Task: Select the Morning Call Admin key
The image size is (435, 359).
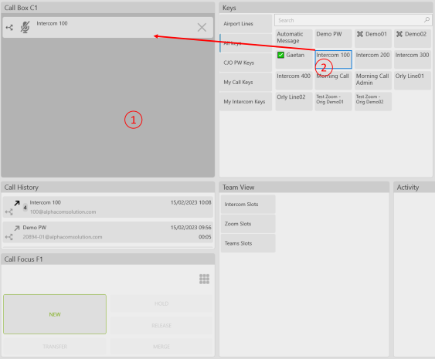Action: tap(373, 80)
